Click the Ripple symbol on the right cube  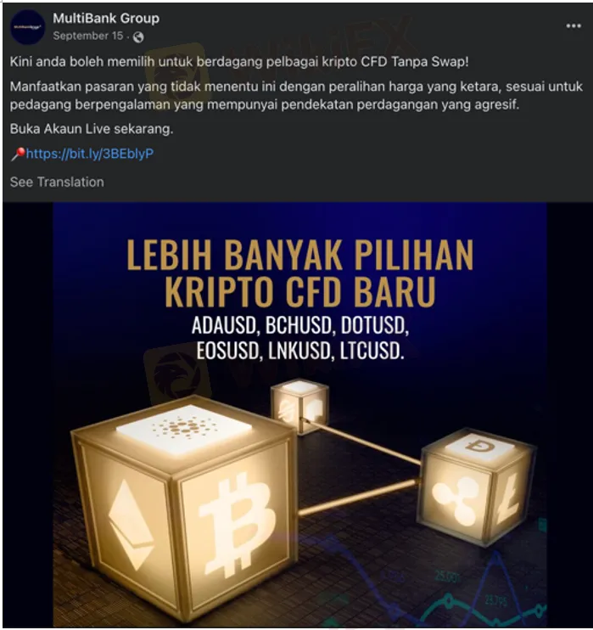click(x=456, y=500)
